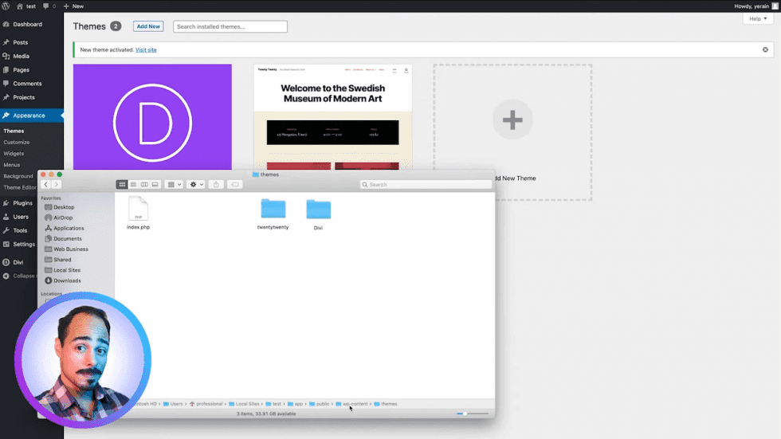Open Shared in Finder Favorites

[x=62, y=259]
